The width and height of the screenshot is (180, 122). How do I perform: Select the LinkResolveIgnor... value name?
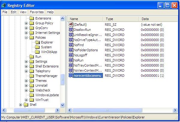(x=88, y=35)
